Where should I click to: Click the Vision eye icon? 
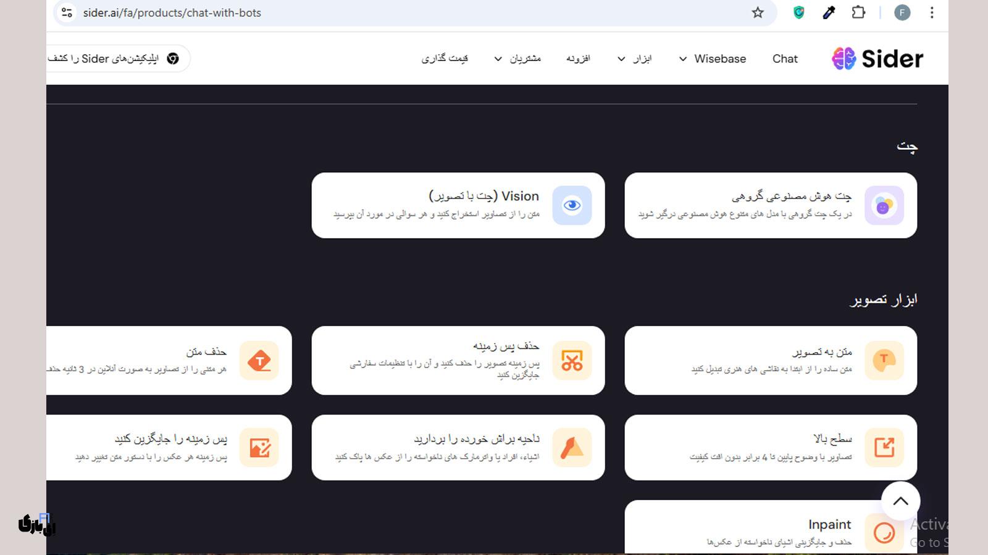tap(572, 205)
